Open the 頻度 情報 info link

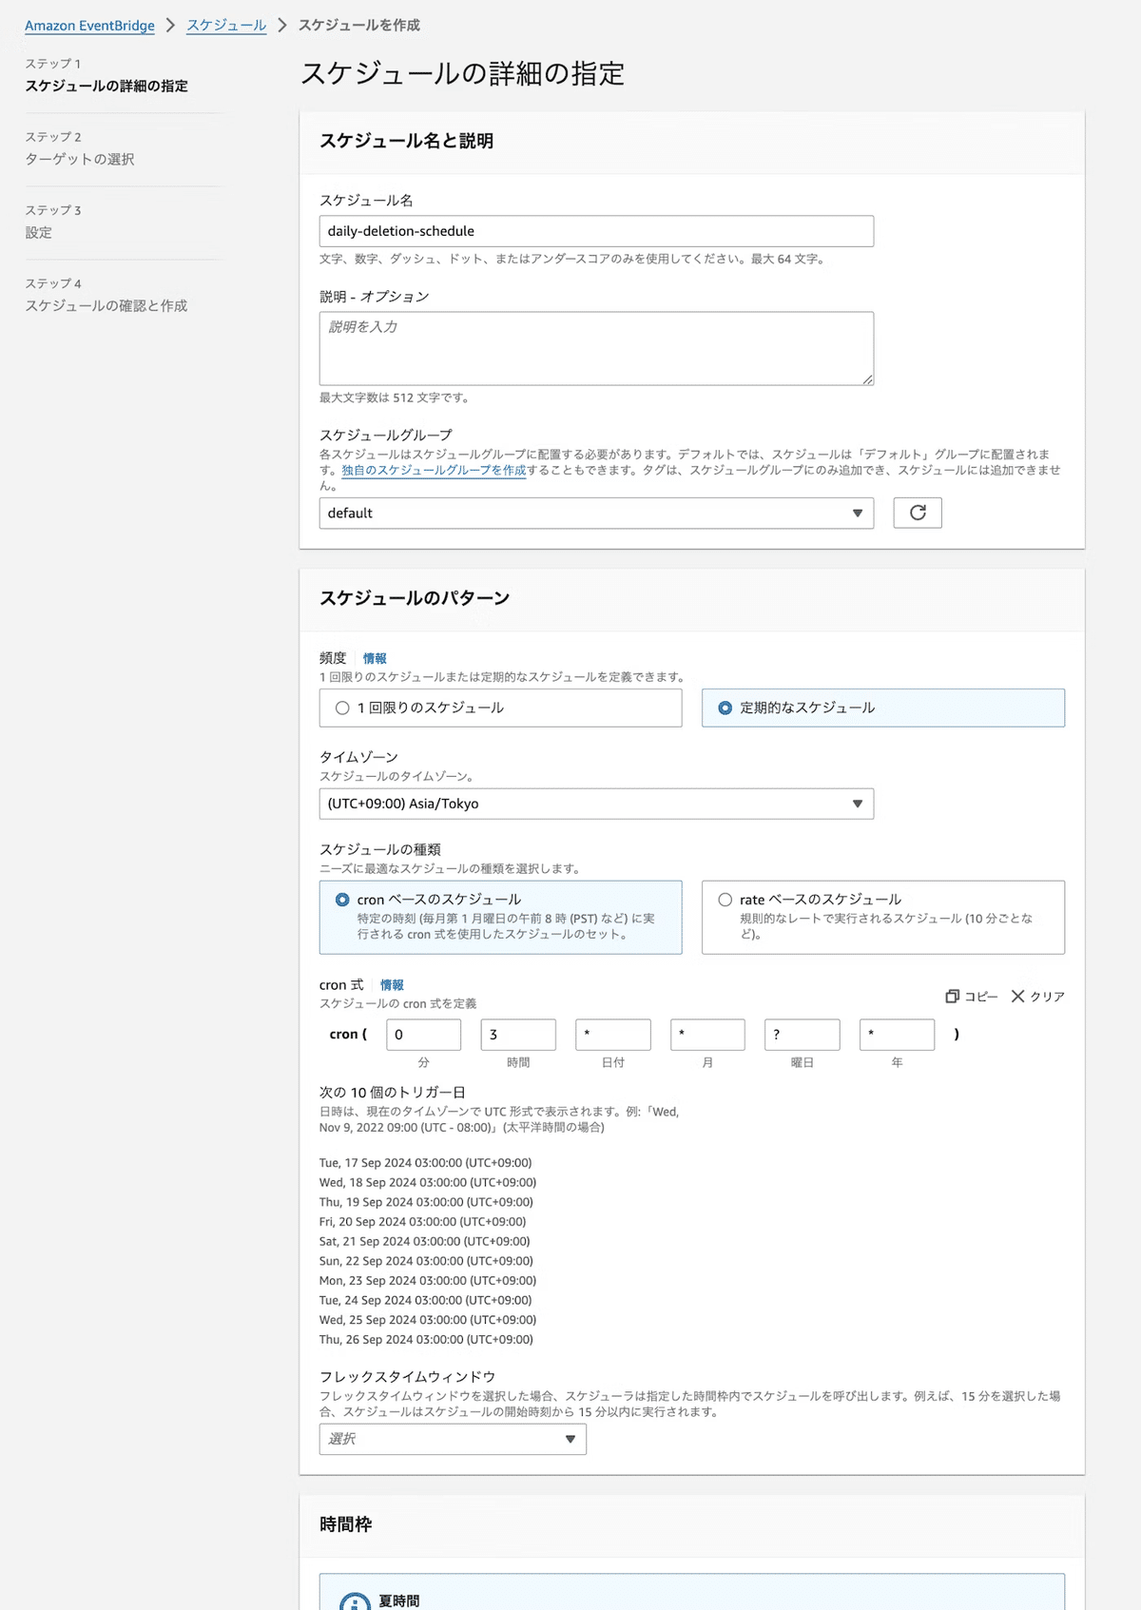tap(375, 658)
